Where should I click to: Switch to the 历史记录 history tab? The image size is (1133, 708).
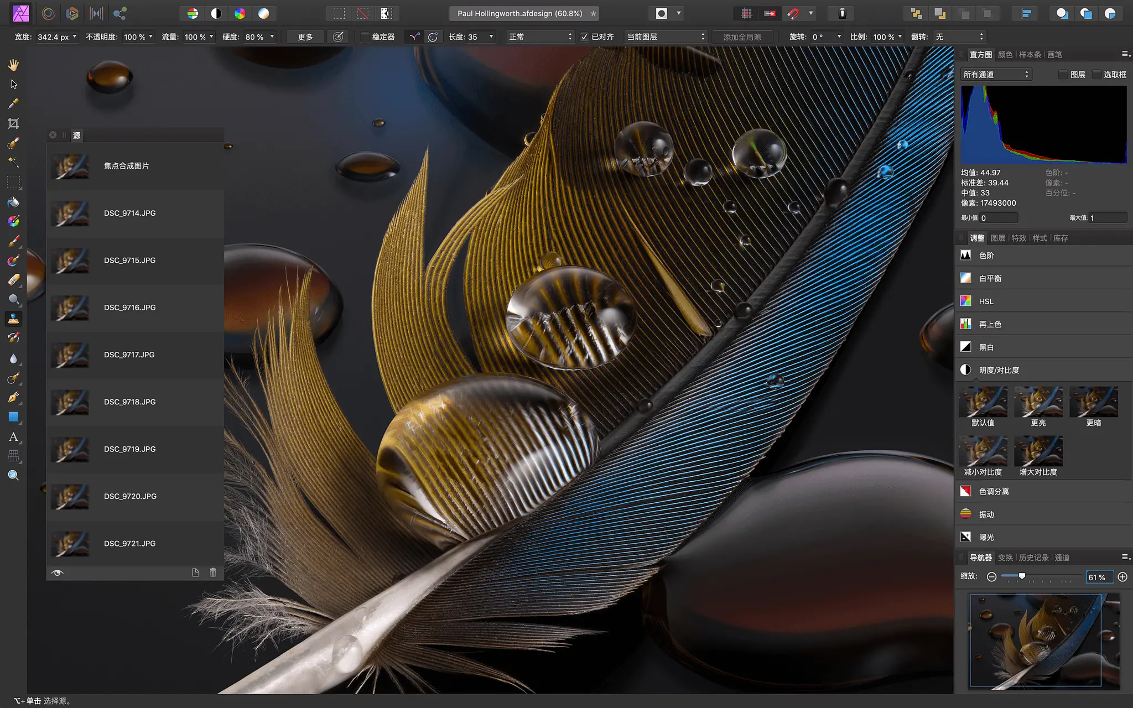pos(1033,558)
